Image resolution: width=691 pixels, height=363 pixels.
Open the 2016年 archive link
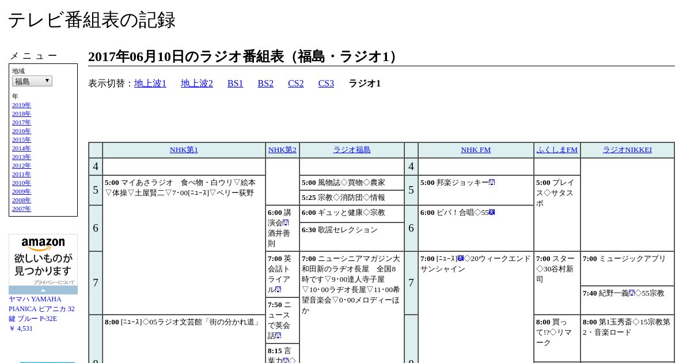21,131
